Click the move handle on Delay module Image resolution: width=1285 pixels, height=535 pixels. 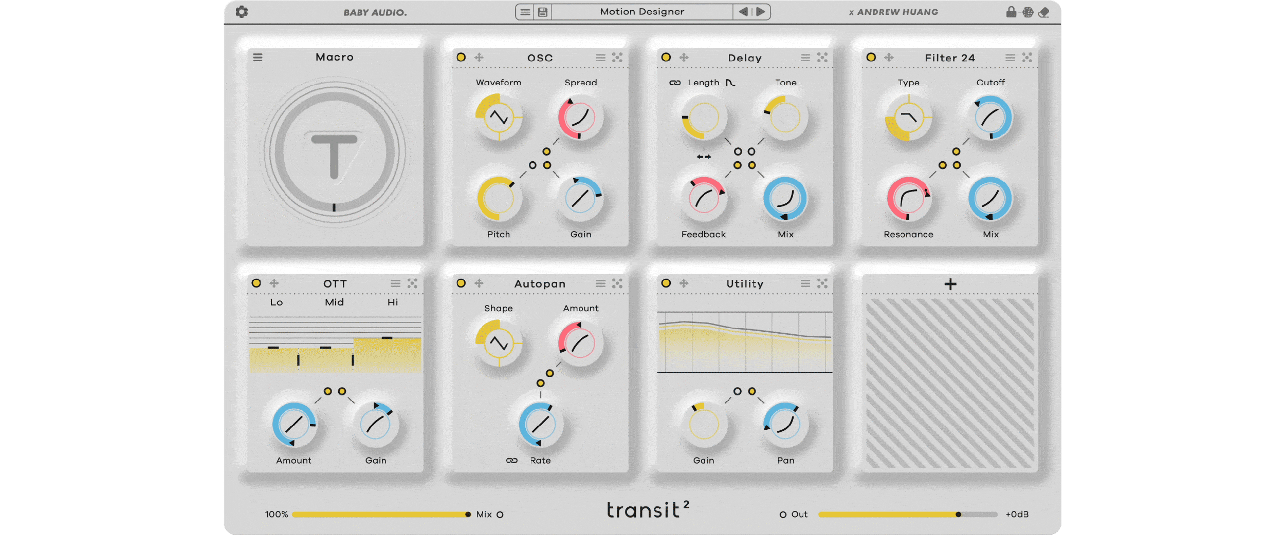(684, 58)
